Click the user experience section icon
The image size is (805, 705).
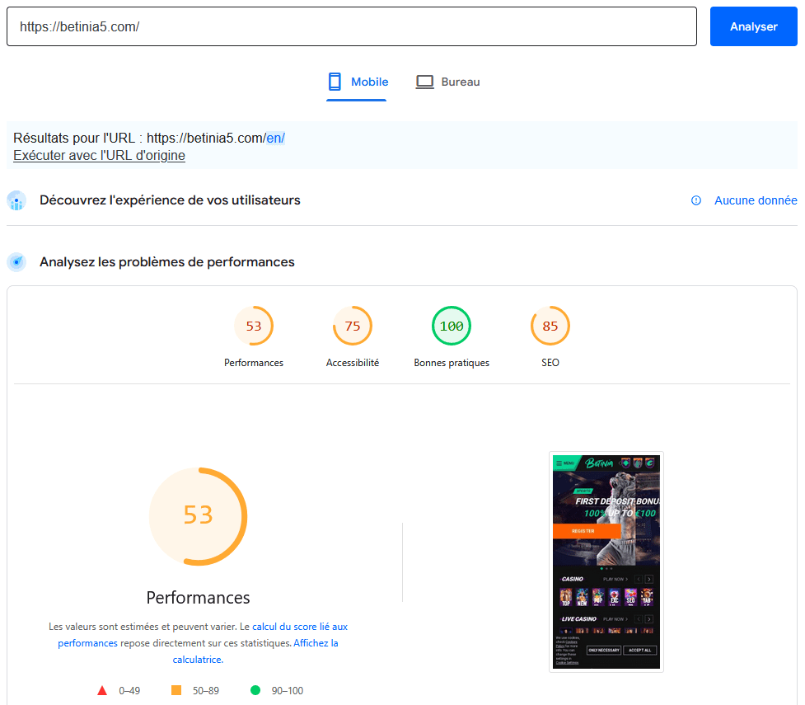tap(17, 200)
